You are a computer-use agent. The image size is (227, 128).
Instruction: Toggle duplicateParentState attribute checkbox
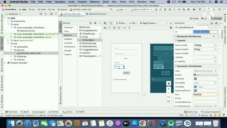point(195,91)
